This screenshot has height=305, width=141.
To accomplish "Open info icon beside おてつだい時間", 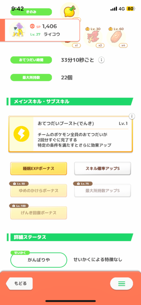I will [101, 60].
